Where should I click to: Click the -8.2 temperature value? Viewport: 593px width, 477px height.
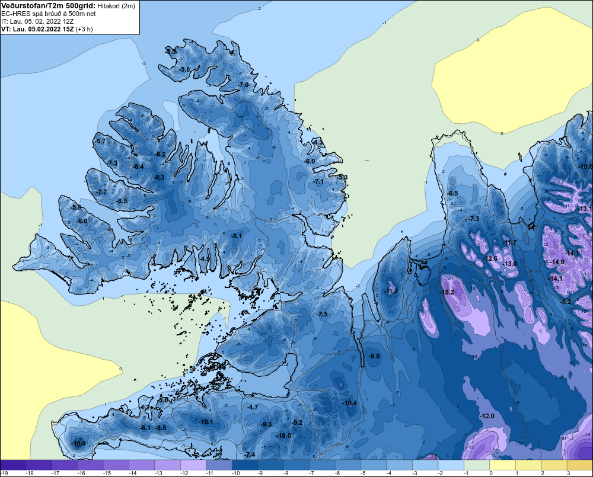(160, 154)
